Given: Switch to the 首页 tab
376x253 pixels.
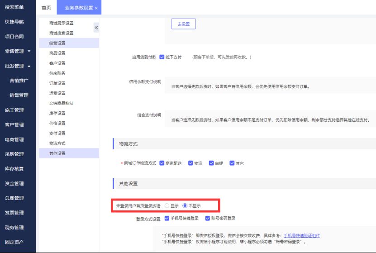Looking at the screenshot, I should tap(46, 8).
